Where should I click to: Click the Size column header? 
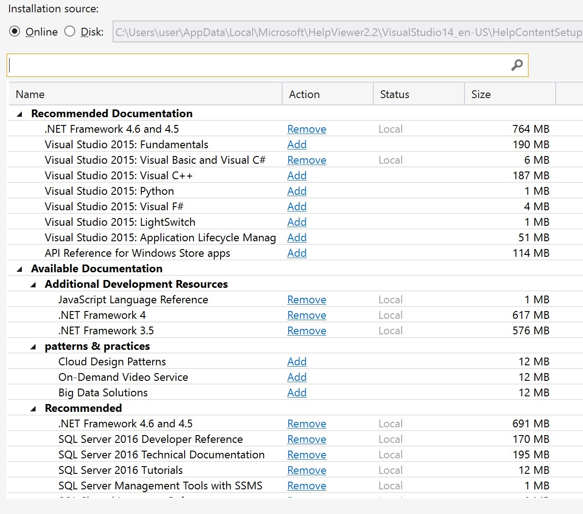(x=510, y=94)
